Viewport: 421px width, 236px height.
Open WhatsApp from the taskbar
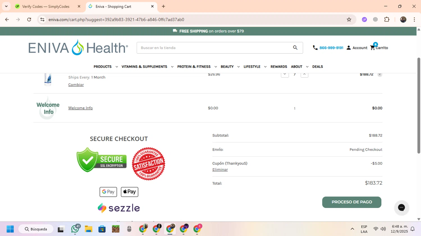[x=75, y=229]
